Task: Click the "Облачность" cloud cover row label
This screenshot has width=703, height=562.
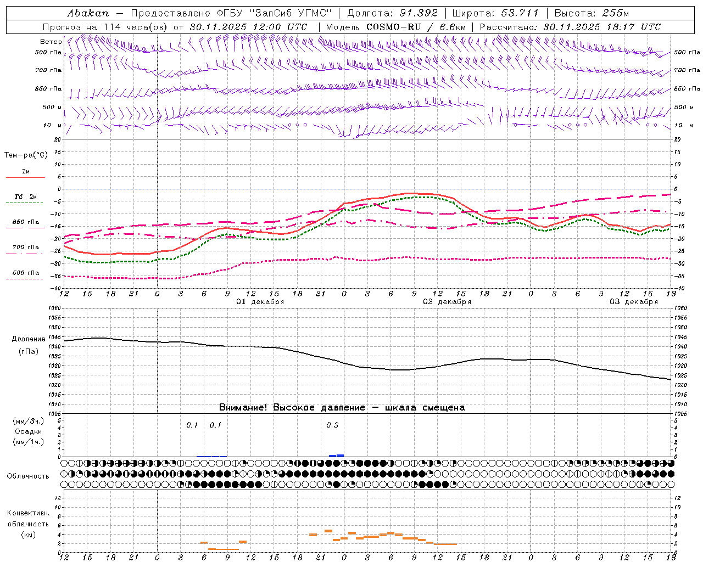Action: coord(28,476)
